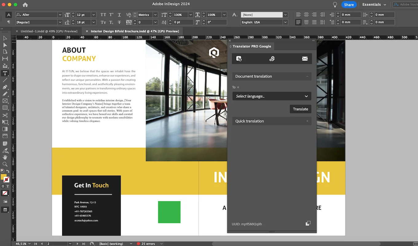Image resolution: width=418 pixels, height=246 pixels.
Task: Open the mail icon in Translator panel
Action: pos(305,59)
